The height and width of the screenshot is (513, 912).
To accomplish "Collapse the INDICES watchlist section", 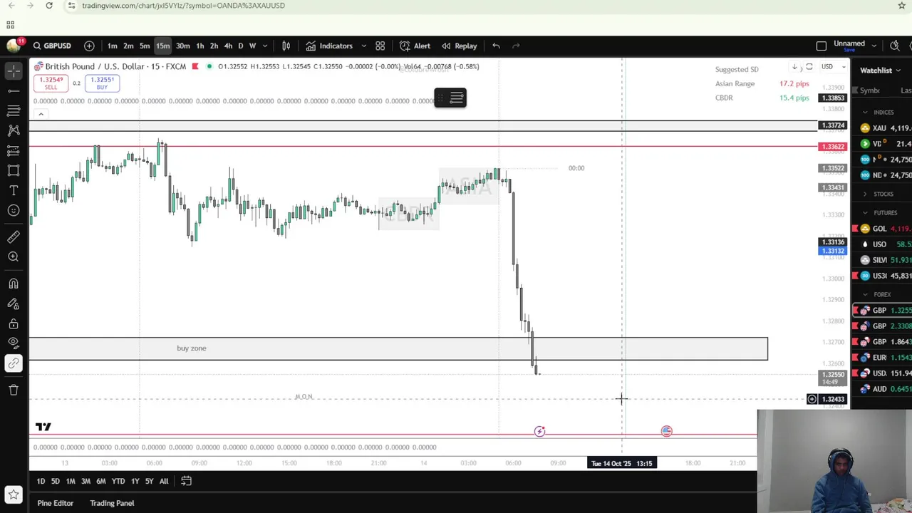I will coord(865,112).
